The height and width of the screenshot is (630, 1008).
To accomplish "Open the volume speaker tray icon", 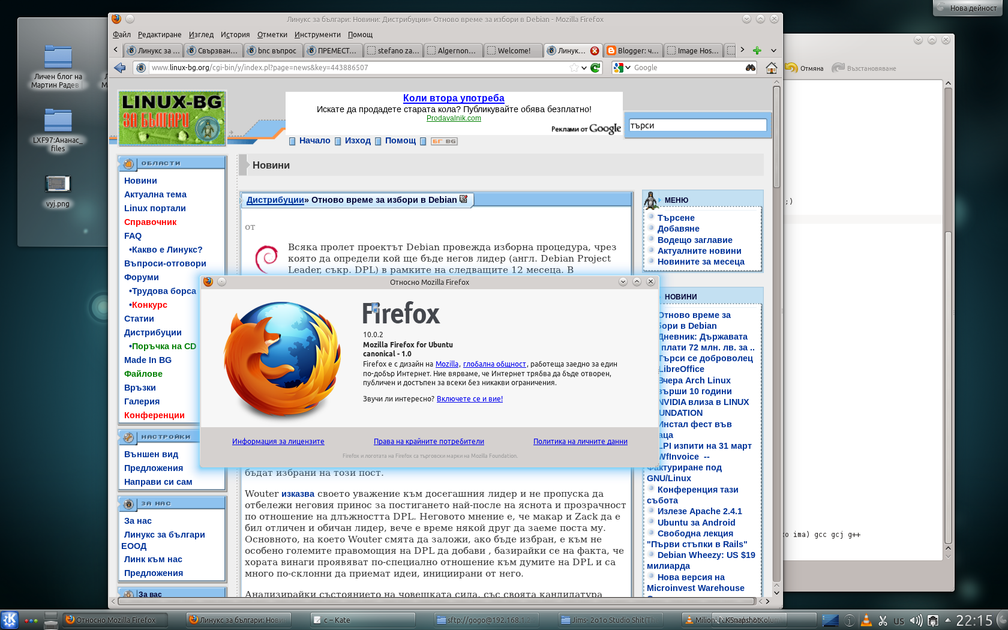I will point(916,620).
